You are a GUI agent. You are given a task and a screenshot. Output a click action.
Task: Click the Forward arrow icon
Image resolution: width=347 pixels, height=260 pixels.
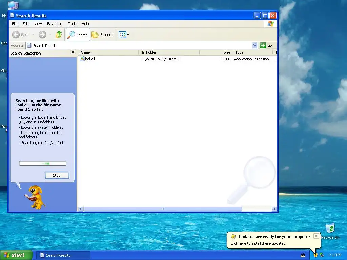[x=42, y=35]
